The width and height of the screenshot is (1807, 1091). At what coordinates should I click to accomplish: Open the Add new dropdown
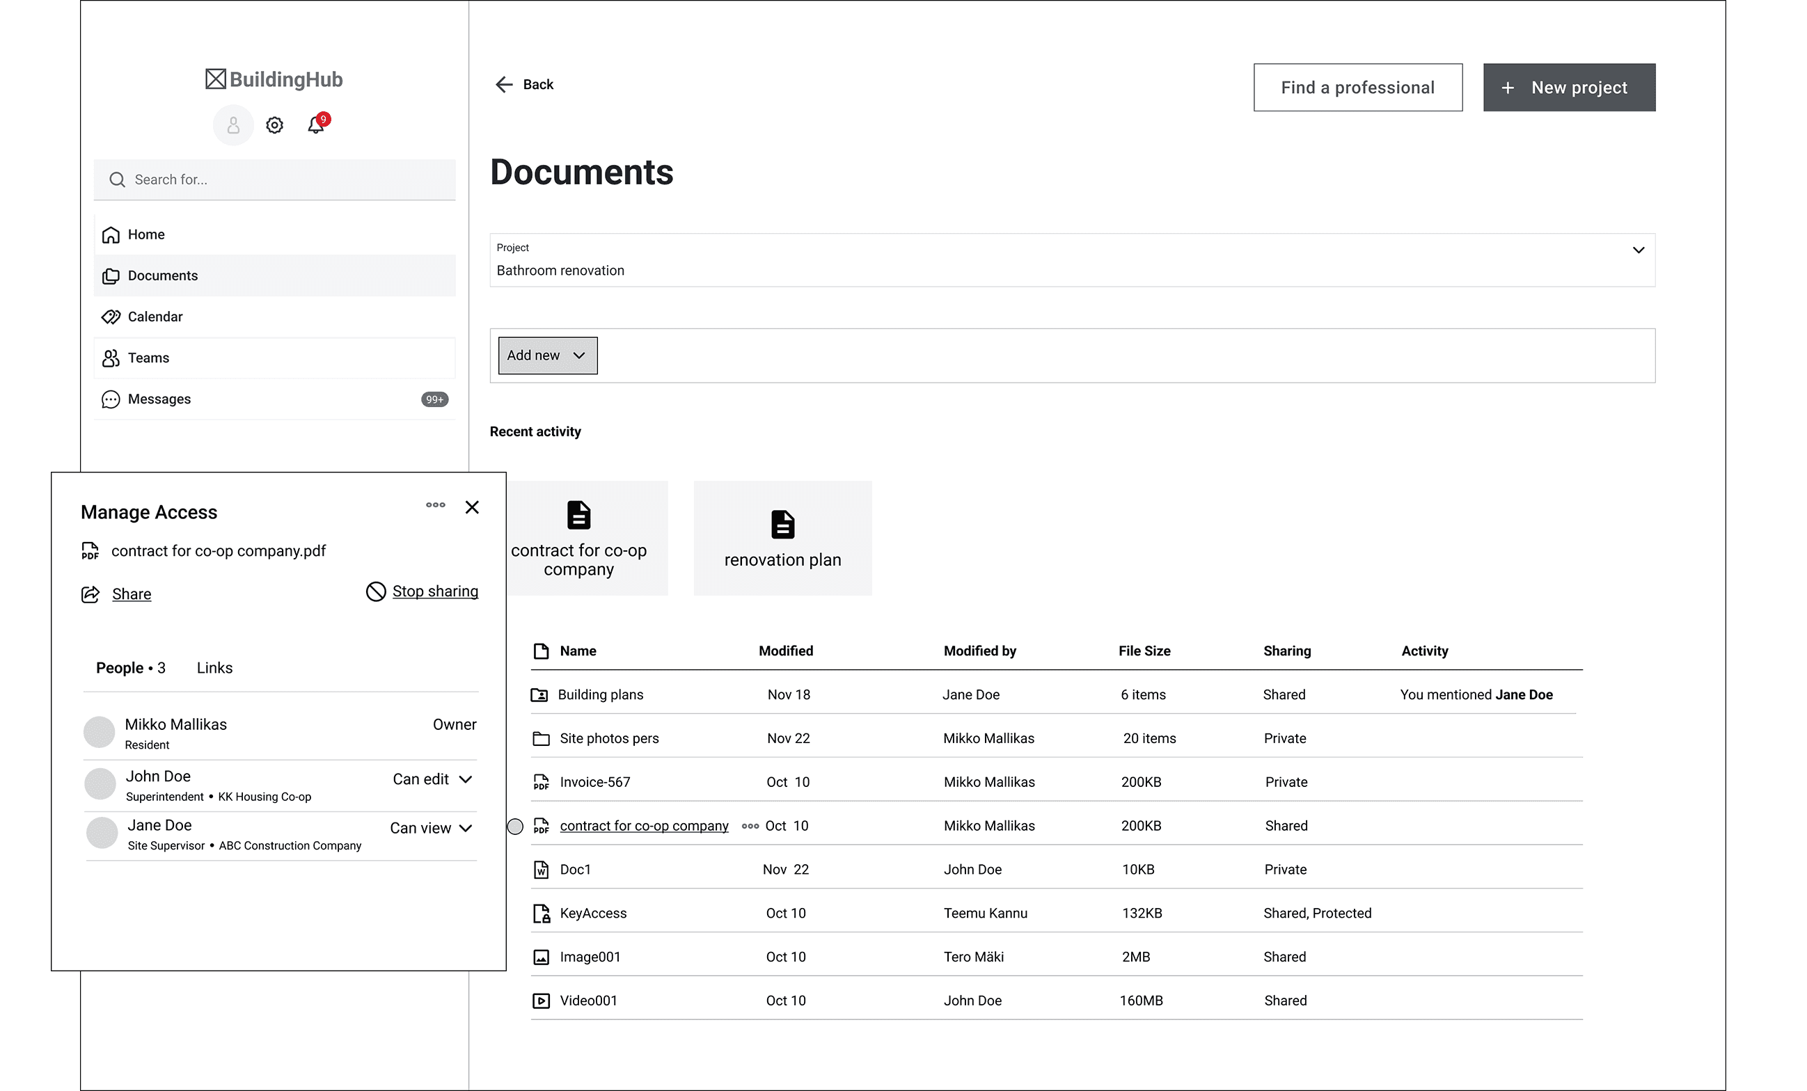coord(548,356)
